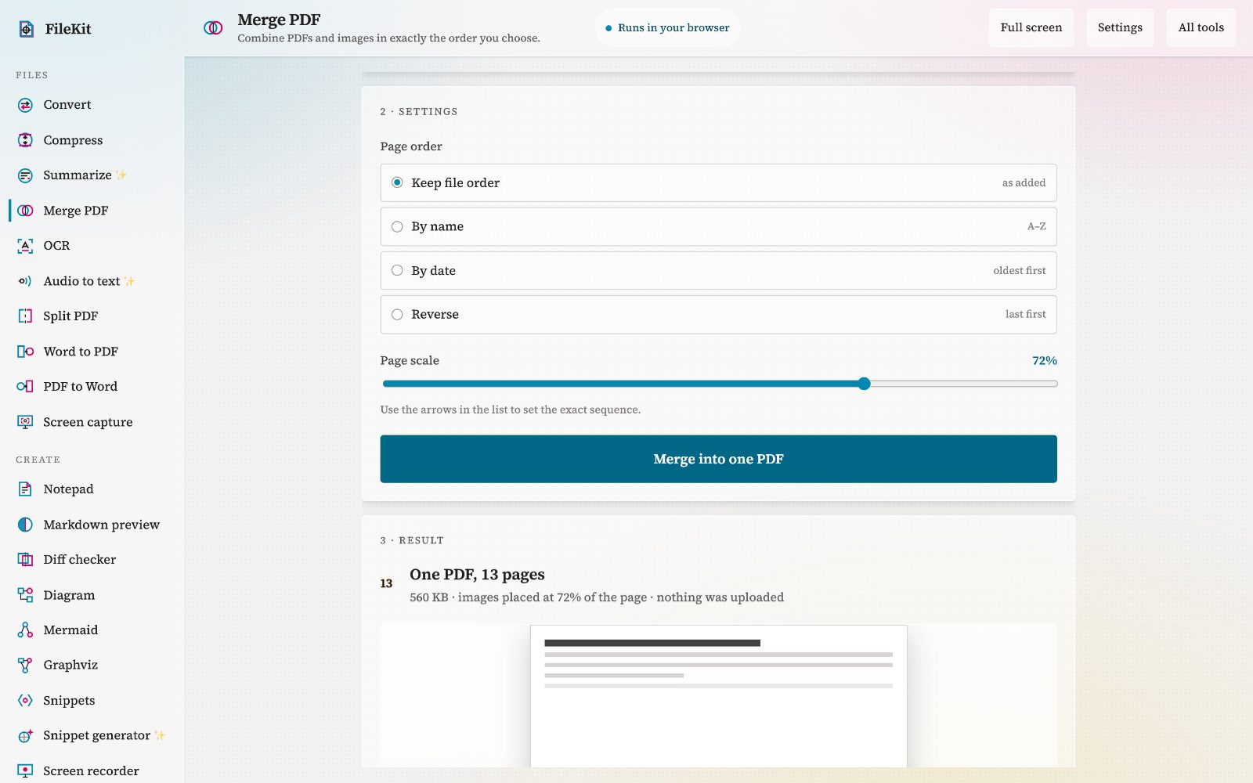Image resolution: width=1253 pixels, height=783 pixels.
Task: Select the By name radio option
Action: tap(397, 226)
